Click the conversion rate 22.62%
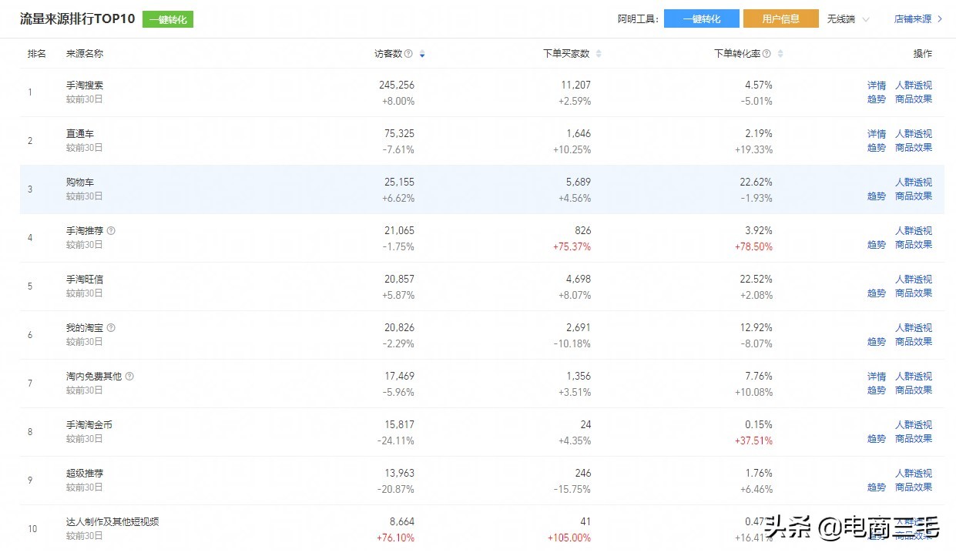Image resolution: width=956 pixels, height=556 pixels. pos(756,183)
